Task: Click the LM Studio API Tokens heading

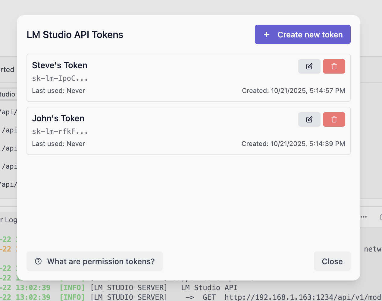Action: [75, 35]
